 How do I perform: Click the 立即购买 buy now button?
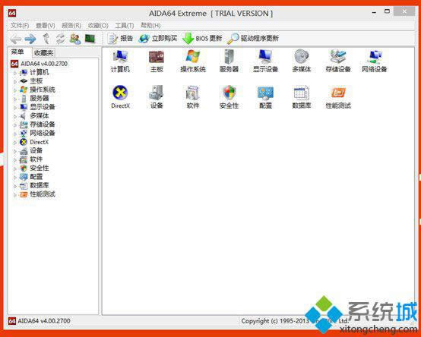(158, 39)
